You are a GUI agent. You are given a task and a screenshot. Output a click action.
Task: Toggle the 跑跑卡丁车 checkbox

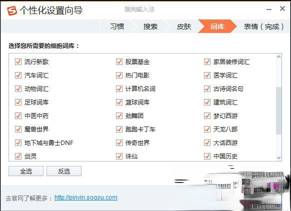(x=119, y=129)
